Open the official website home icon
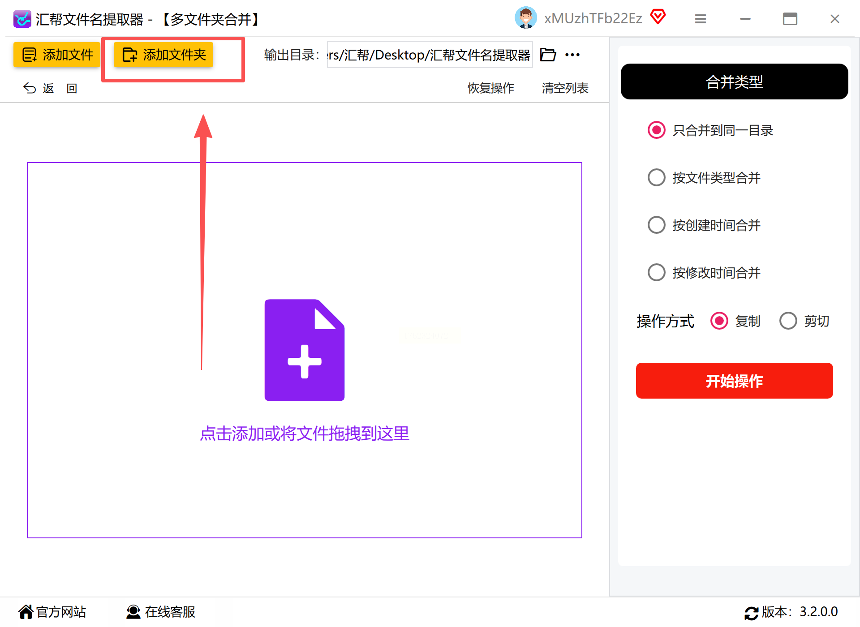 [x=26, y=611]
